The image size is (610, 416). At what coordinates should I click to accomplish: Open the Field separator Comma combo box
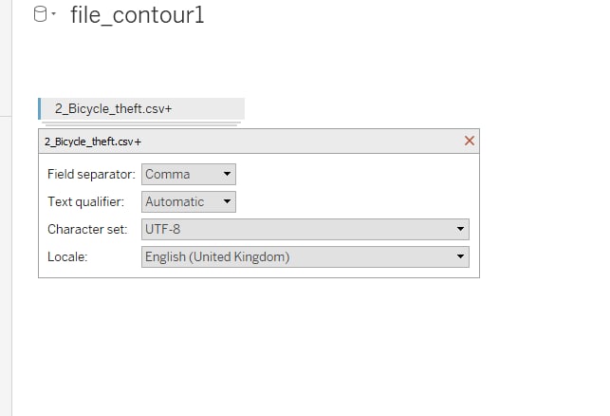point(189,174)
